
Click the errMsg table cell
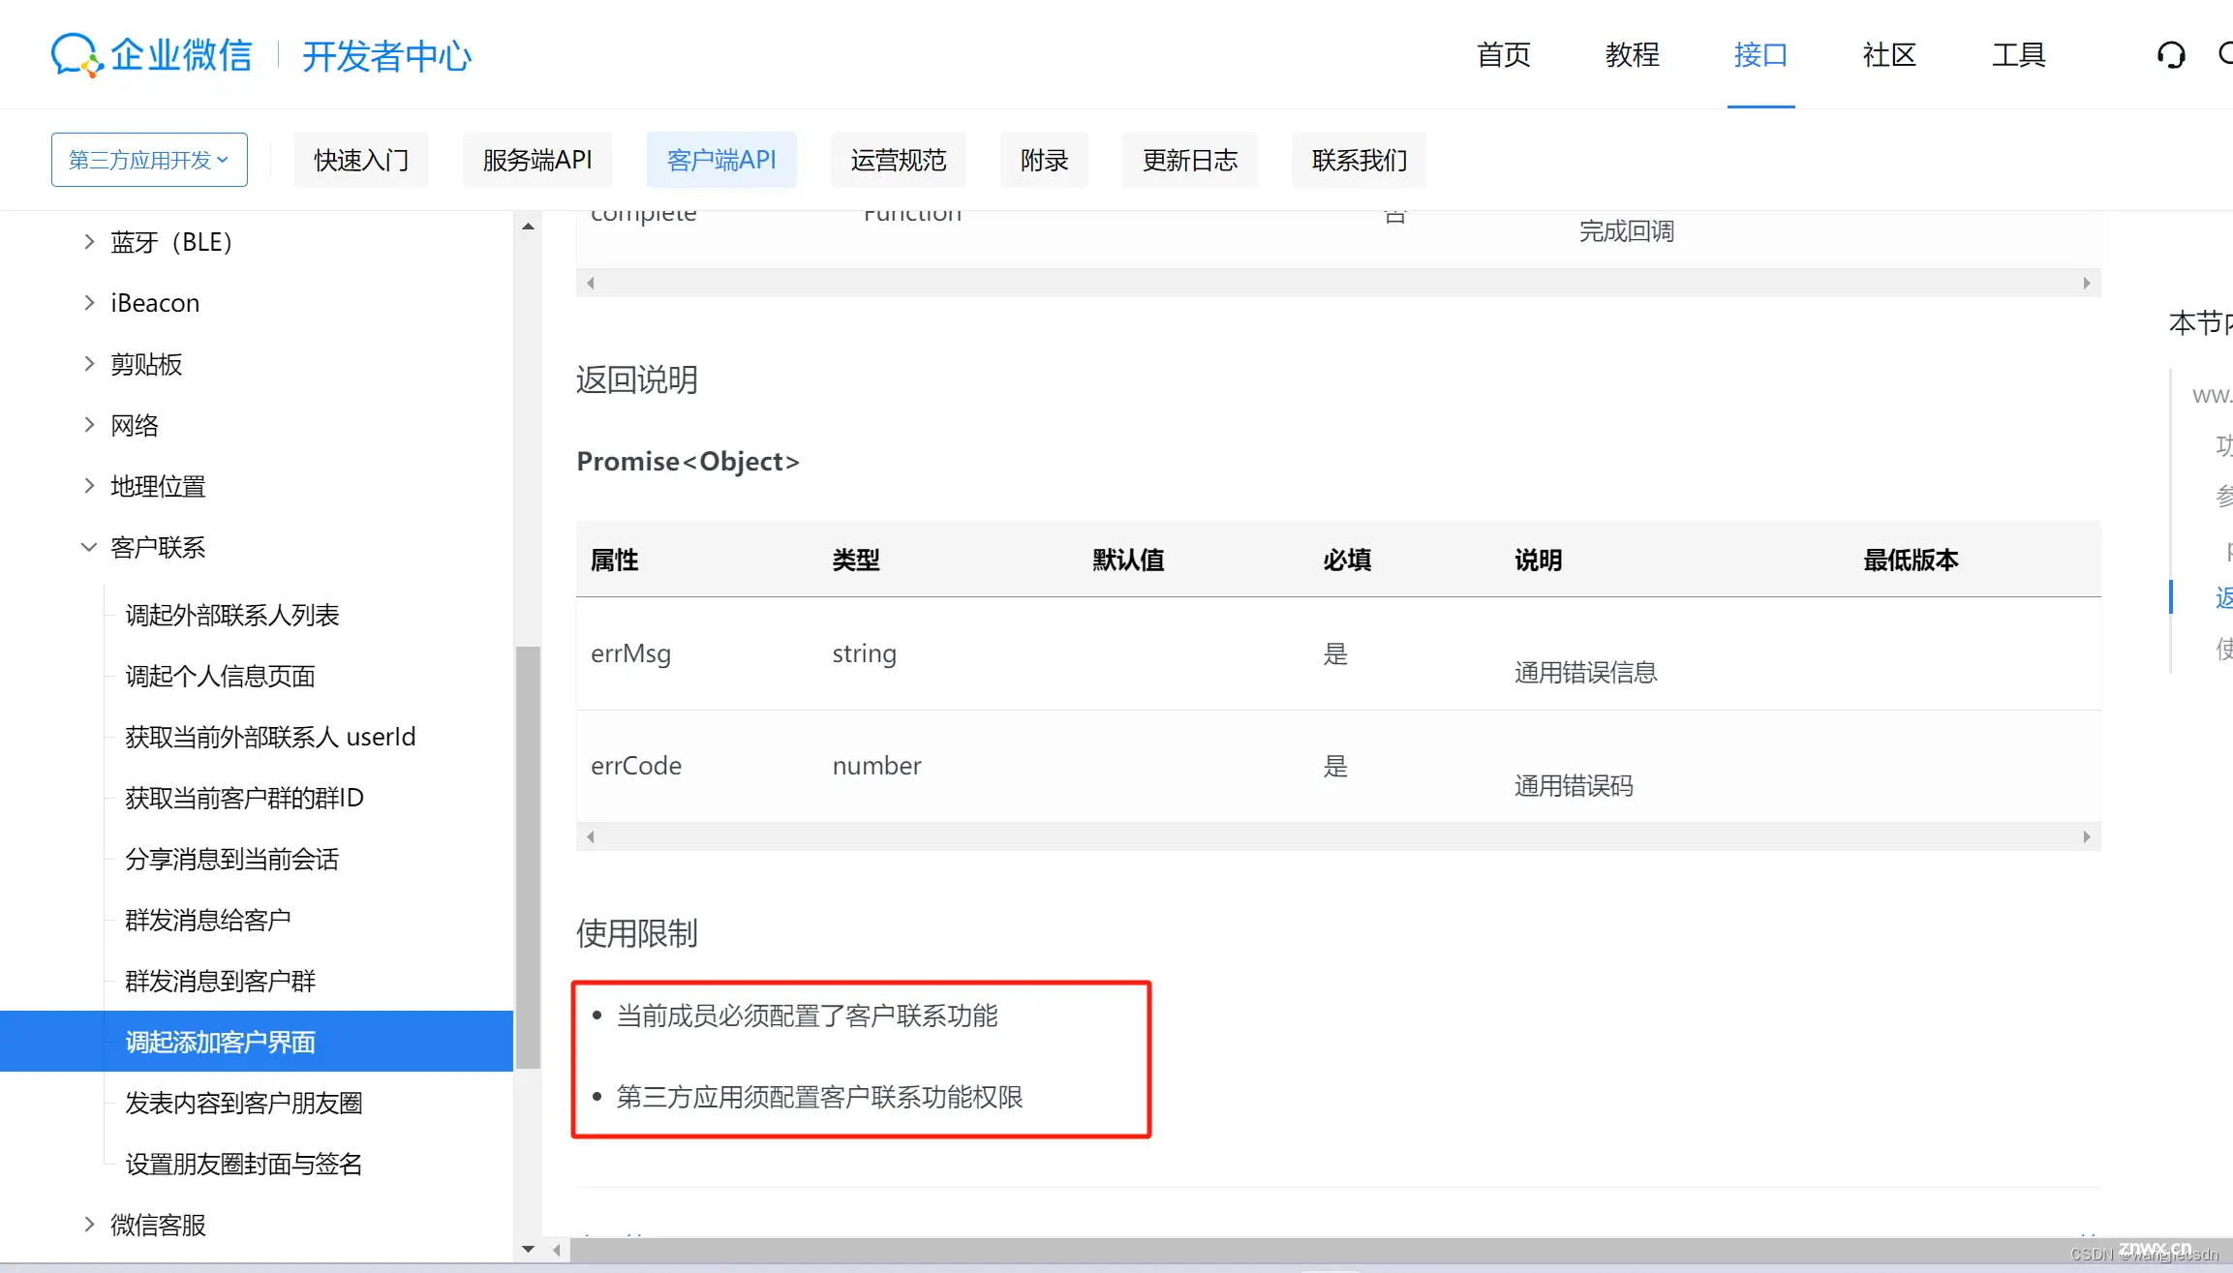tap(630, 653)
